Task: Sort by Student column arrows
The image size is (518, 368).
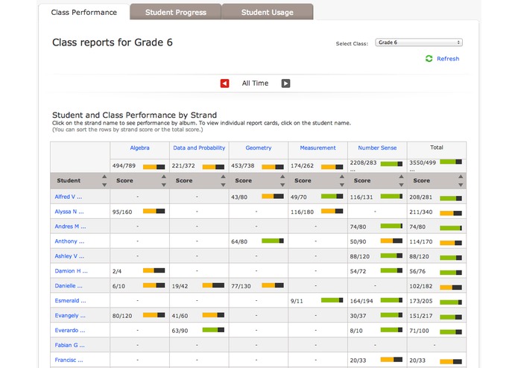Action: pyautogui.click(x=104, y=180)
